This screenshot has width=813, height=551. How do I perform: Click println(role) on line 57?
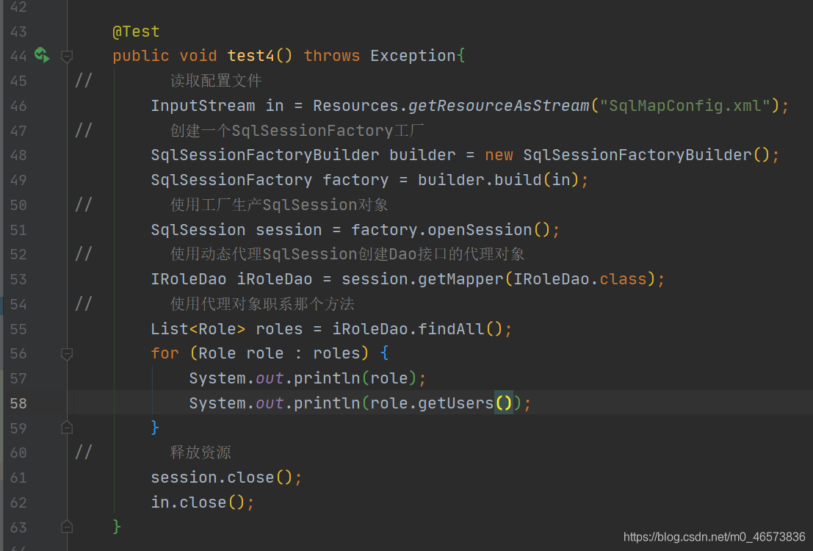[x=355, y=378]
